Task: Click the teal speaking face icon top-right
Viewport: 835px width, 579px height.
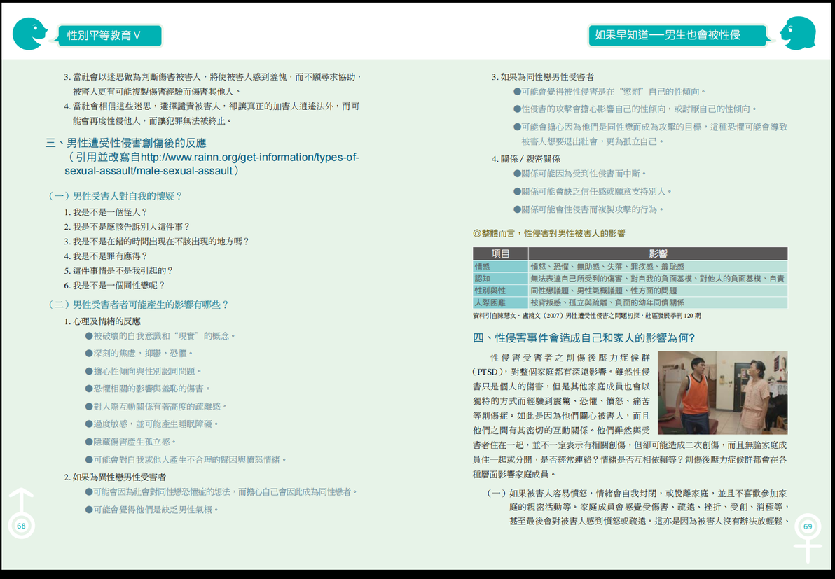Action: coord(798,33)
